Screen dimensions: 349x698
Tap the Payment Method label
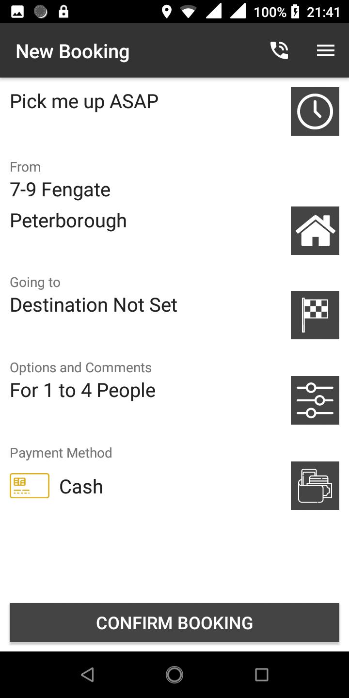(x=61, y=453)
